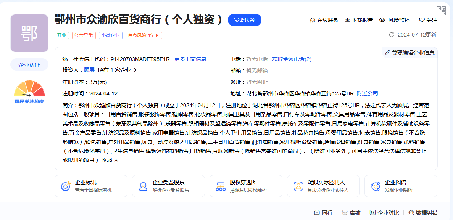Open 风险监控 risk monitoring via the eye icon
Screen dimensions: 453x220
coord(381,20)
